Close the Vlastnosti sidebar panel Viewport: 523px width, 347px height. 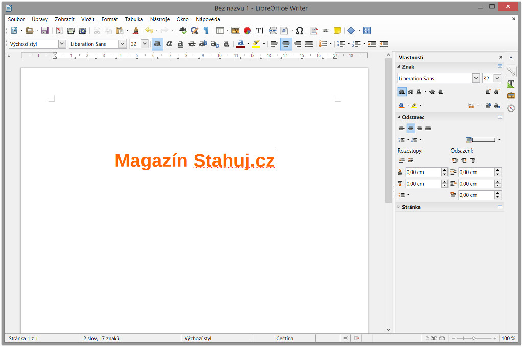click(x=501, y=57)
